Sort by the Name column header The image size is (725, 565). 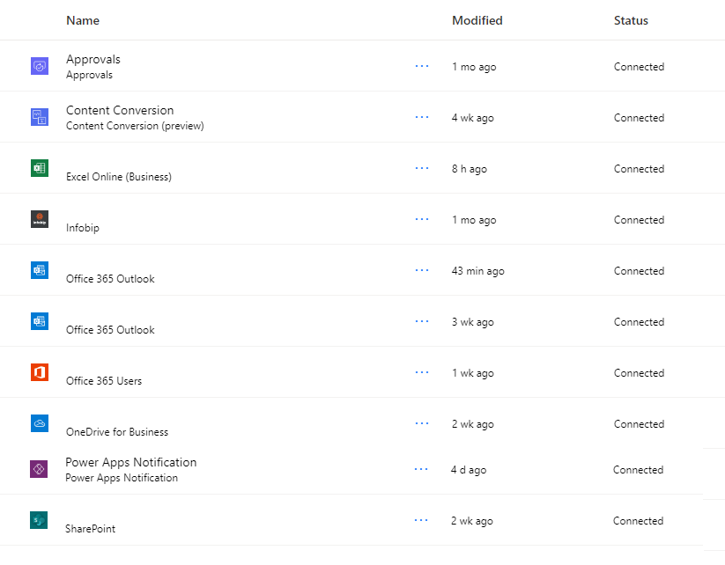click(x=83, y=20)
